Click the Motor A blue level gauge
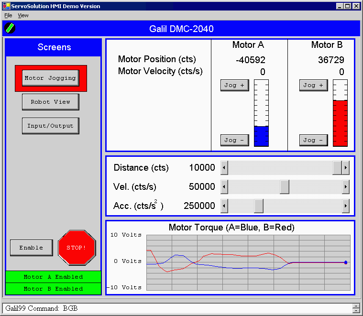 pyautogui.click(x=261, y=113)
